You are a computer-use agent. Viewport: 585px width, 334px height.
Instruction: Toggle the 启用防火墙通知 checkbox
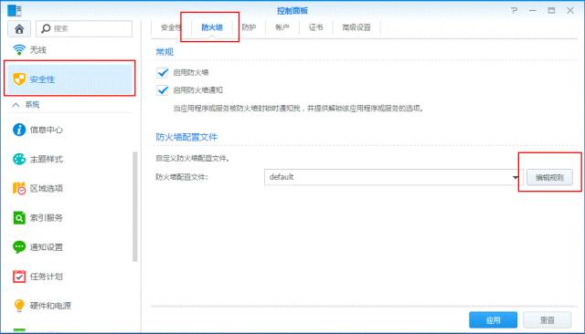163,90
